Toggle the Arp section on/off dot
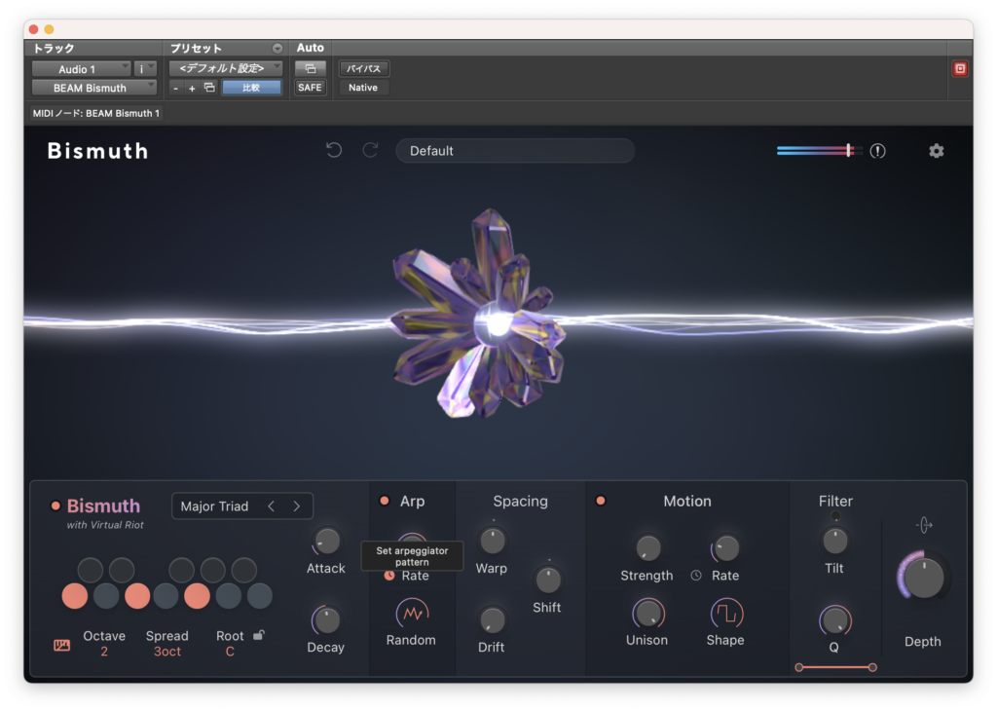The image size is (997, 711). coord(384,502)
